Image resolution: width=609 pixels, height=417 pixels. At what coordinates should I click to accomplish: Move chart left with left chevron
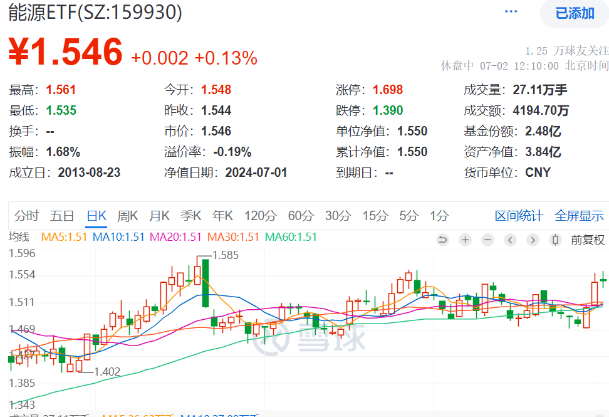[511, 240]
